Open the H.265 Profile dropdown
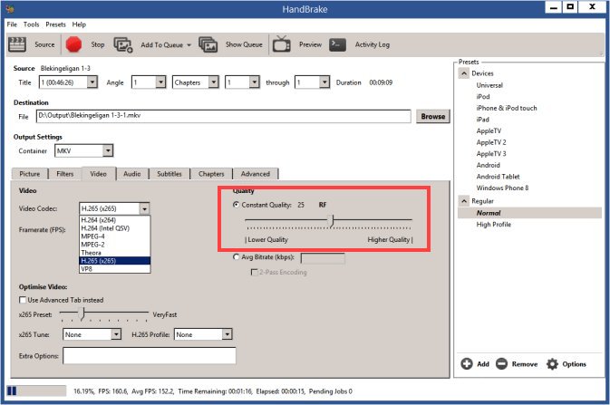The height and width of the screenshot is (405, 610). click(x=227, y=334)
